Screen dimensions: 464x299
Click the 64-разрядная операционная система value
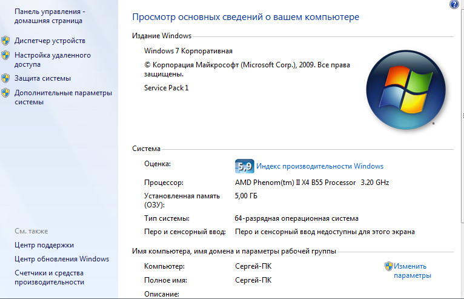296,218
